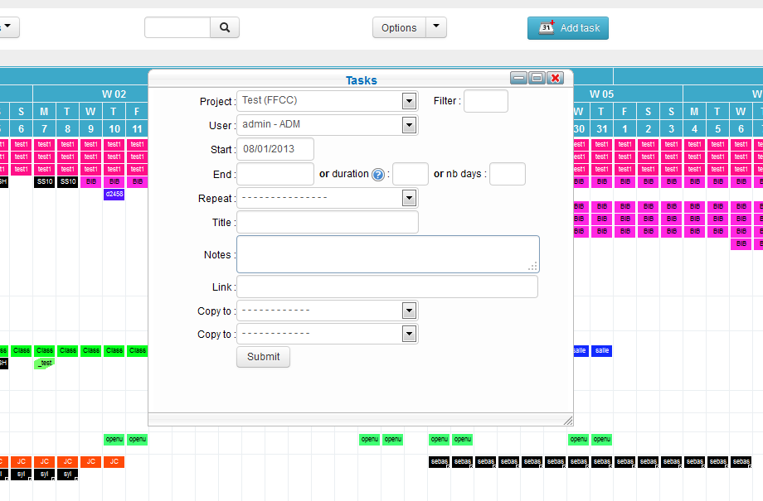This screenshot has width=763, height=501.
Task: Click the Options button
Action: click(399, 27)
